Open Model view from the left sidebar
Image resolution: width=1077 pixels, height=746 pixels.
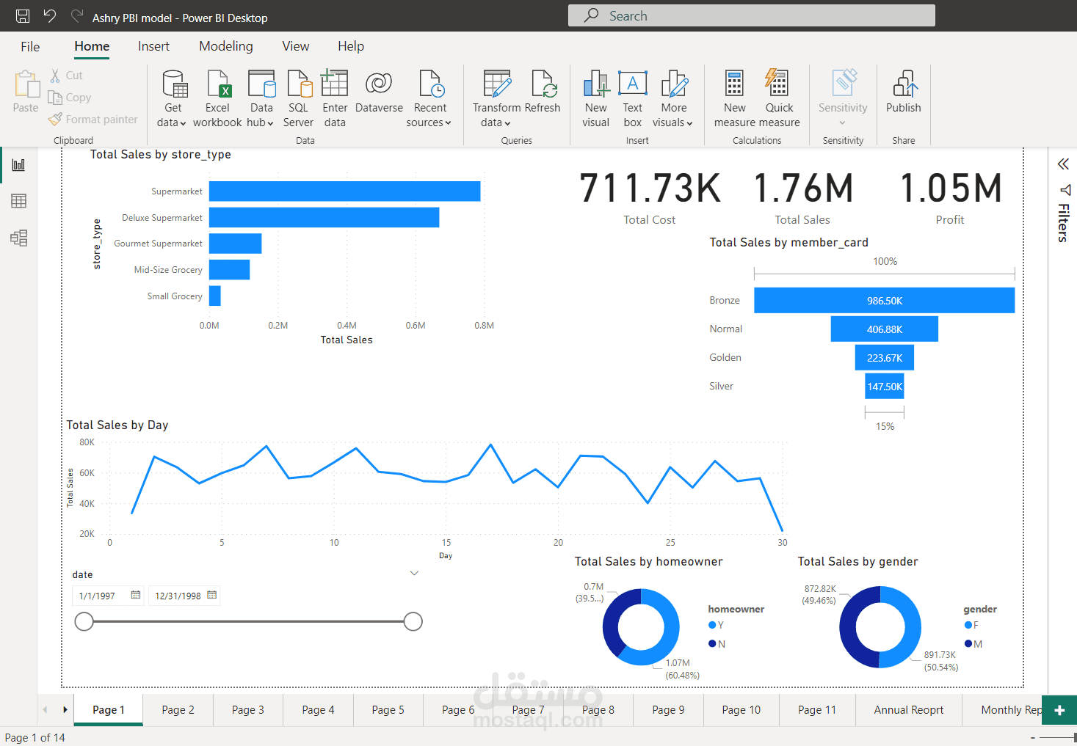18,238
